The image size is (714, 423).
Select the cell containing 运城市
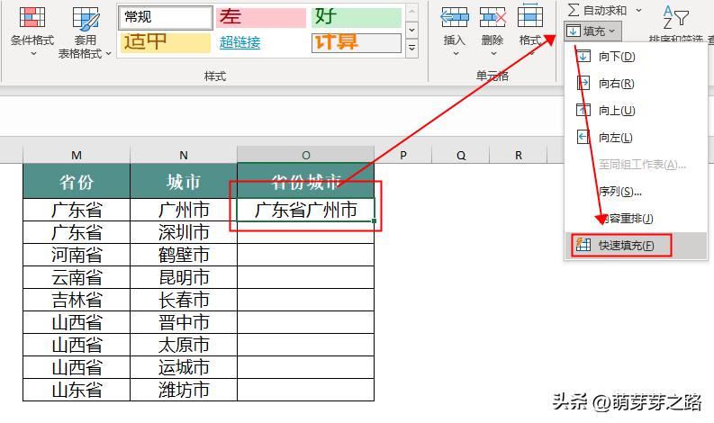(x=184, y=367)
